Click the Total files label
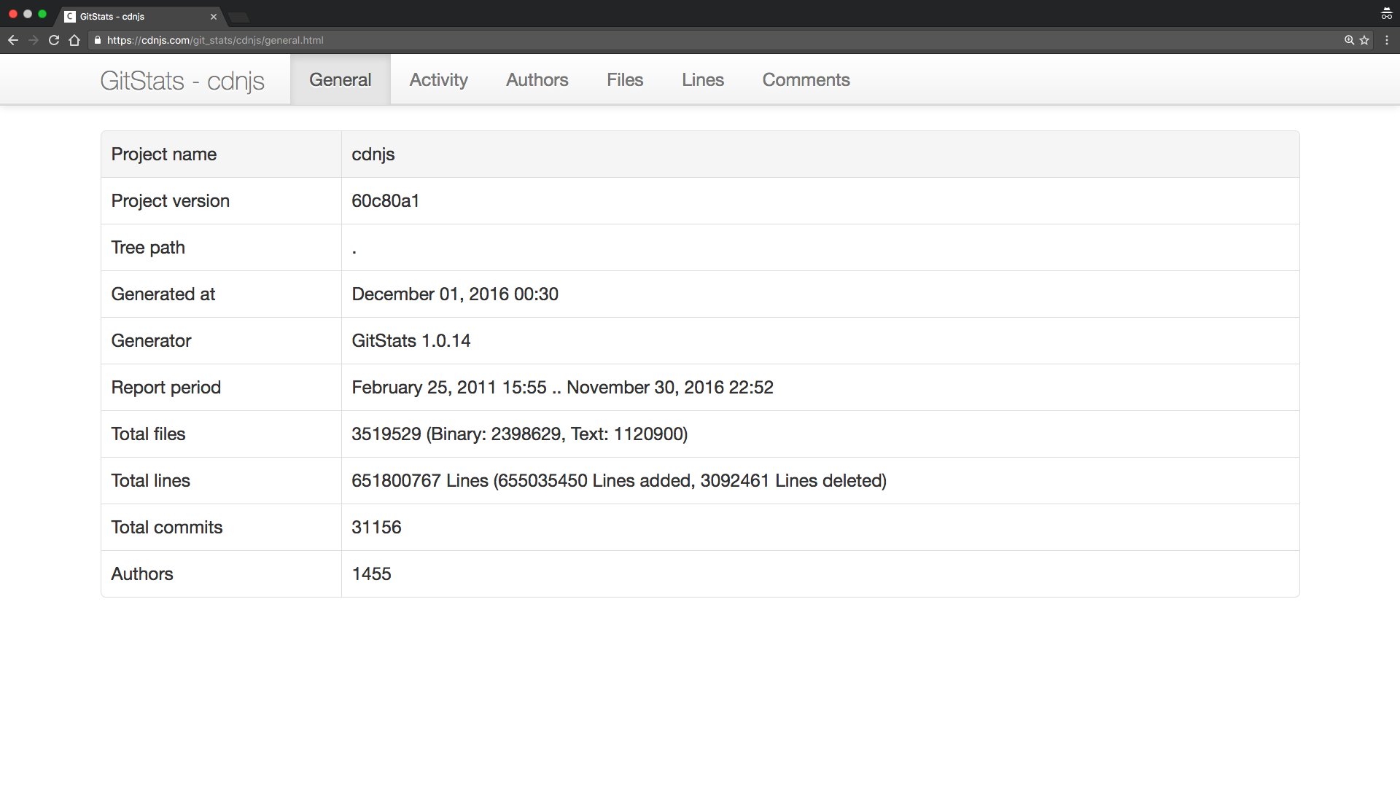Viewport: 1400px width, 787px height. (x=148, y=434)
